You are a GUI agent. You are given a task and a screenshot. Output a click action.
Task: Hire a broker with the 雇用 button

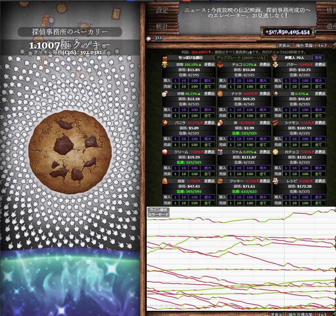point(318,58)
